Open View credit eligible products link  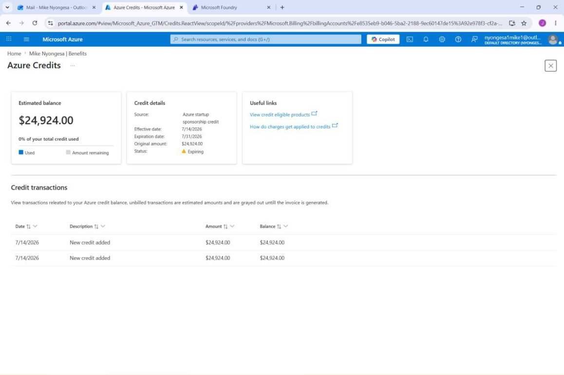(280, 115)
